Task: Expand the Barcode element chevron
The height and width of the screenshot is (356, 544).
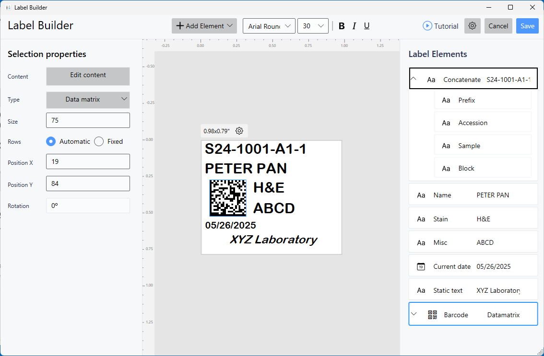Action: coord(414,314)
